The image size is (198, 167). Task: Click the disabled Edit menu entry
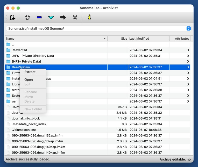click(x=33, y=84)
